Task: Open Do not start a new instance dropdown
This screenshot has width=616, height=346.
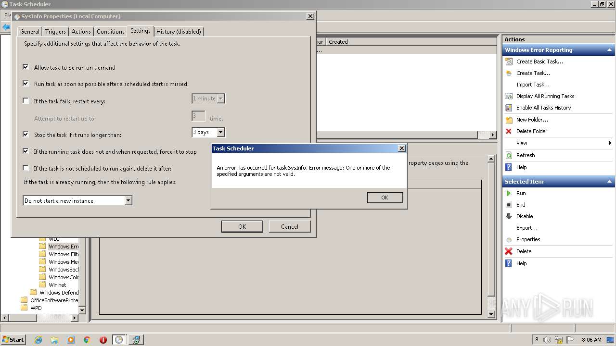Action: 128,201
